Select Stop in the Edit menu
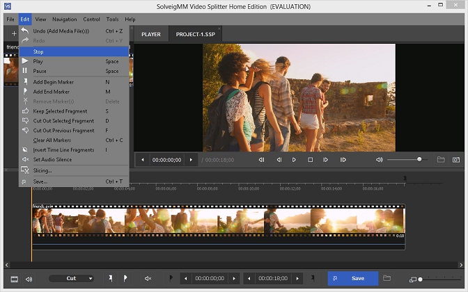The width and height of the screenshot is (468, 292). (x=74, y=51)
